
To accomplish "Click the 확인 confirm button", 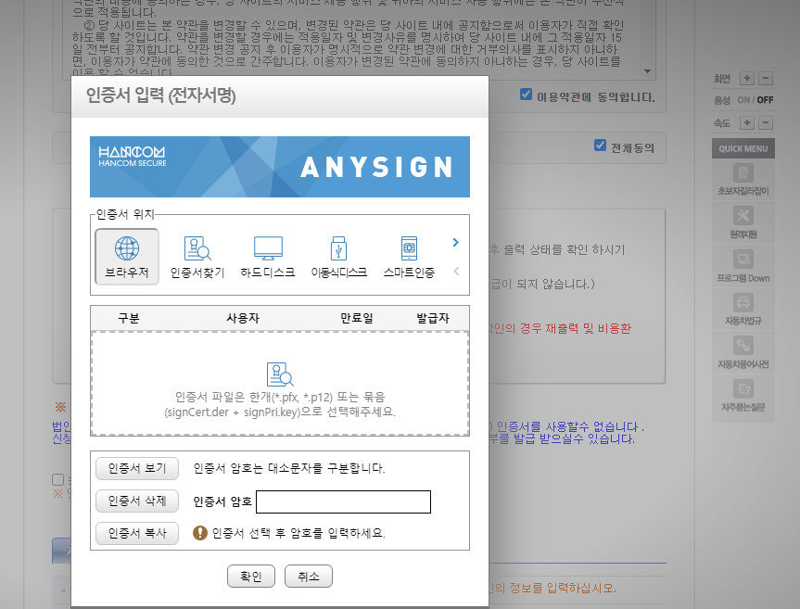I will (251, 576).
